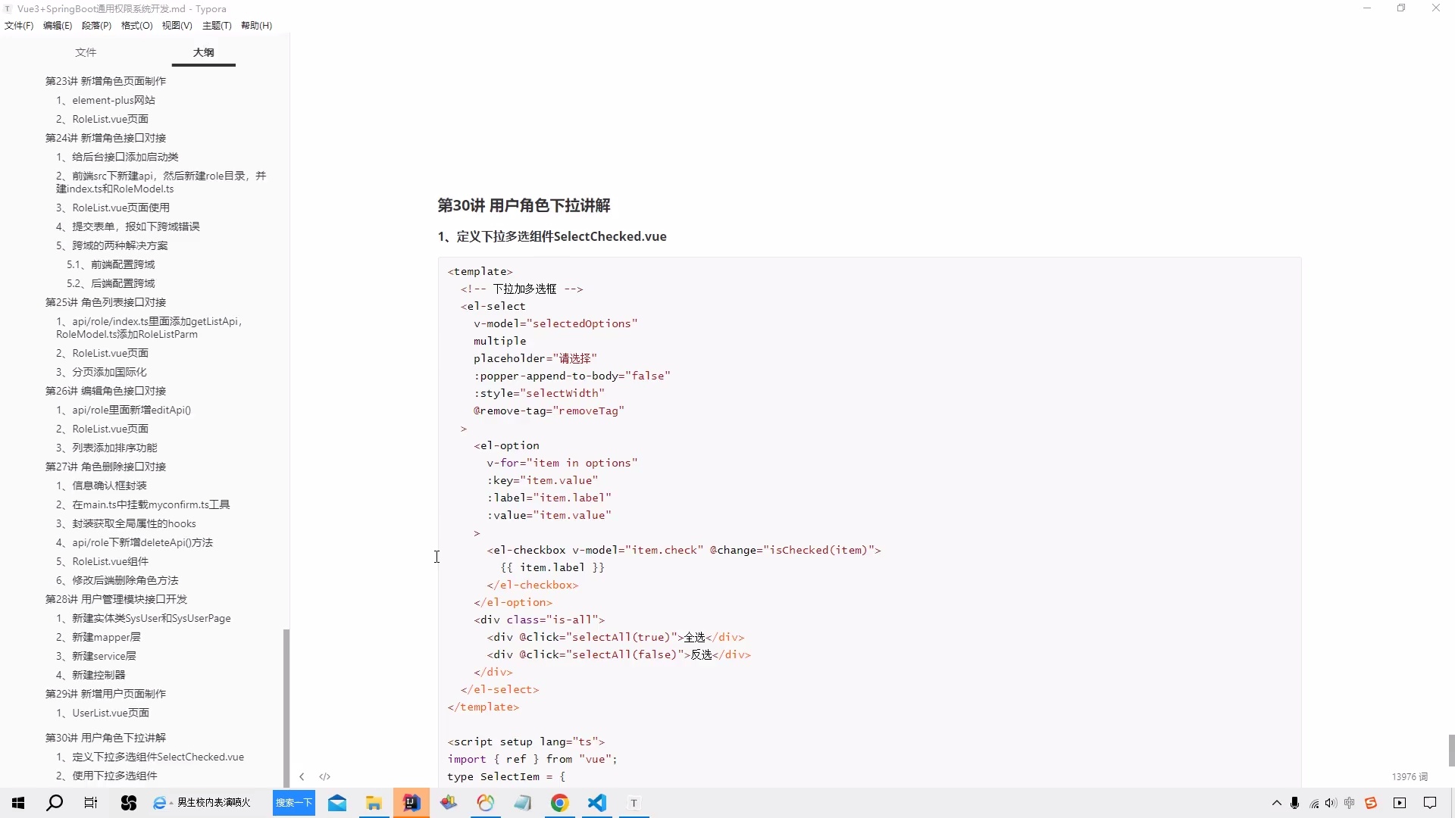The width and height of the screenshot is (1455, 818).
Task: Switch to source code mode in Typora
Action: point(324,776)
